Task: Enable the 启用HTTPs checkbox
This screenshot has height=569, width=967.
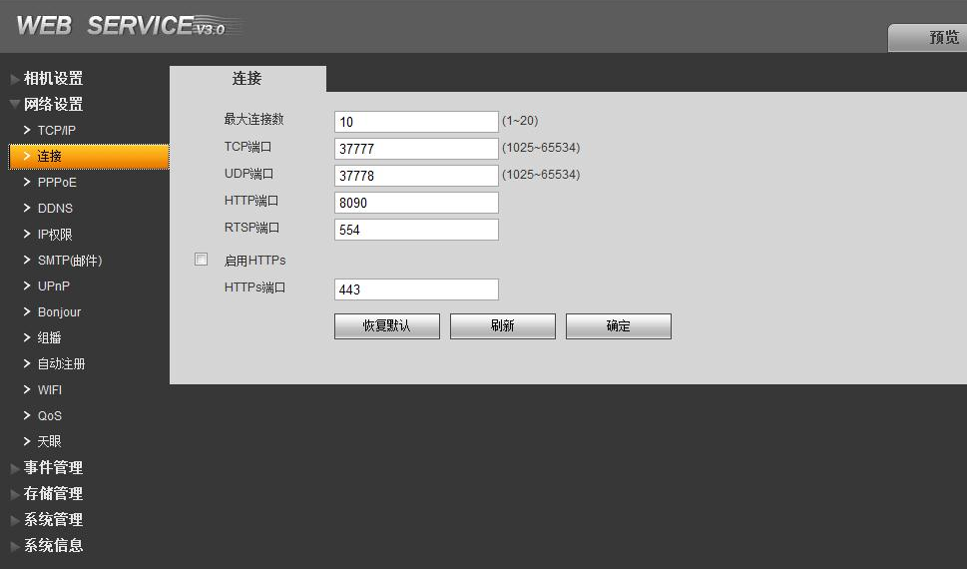Action: pos(202,260)
